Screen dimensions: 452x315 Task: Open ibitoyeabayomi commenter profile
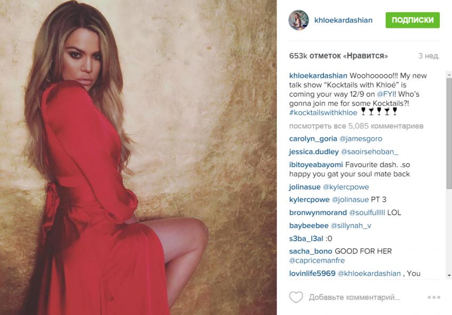pos(316,165)
